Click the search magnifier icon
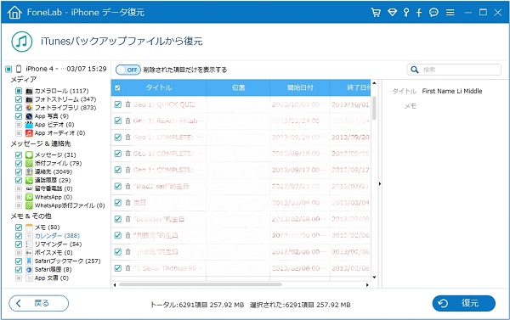 415,70
